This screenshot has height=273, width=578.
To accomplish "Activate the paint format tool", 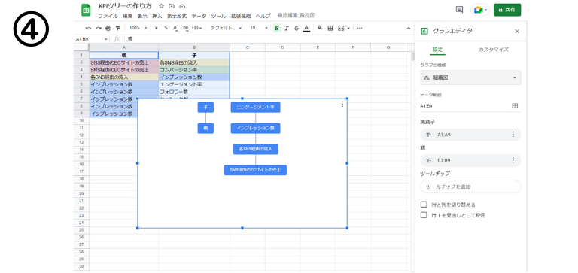I will point(118,28).
